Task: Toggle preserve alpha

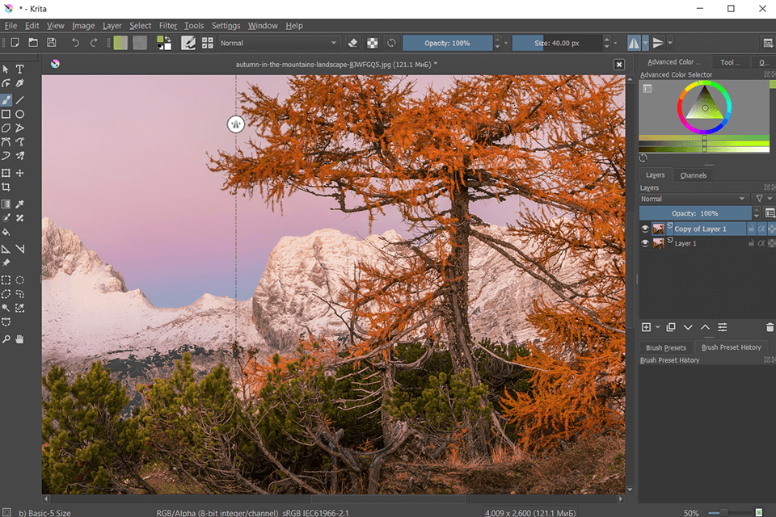Action: click(372, 43)
